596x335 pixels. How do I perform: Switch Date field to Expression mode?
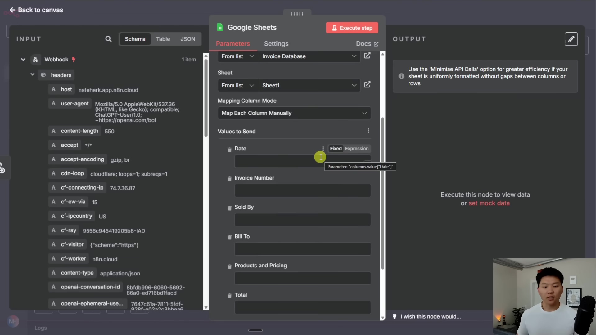357,149
